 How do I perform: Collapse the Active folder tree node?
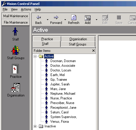pos(35,56)
